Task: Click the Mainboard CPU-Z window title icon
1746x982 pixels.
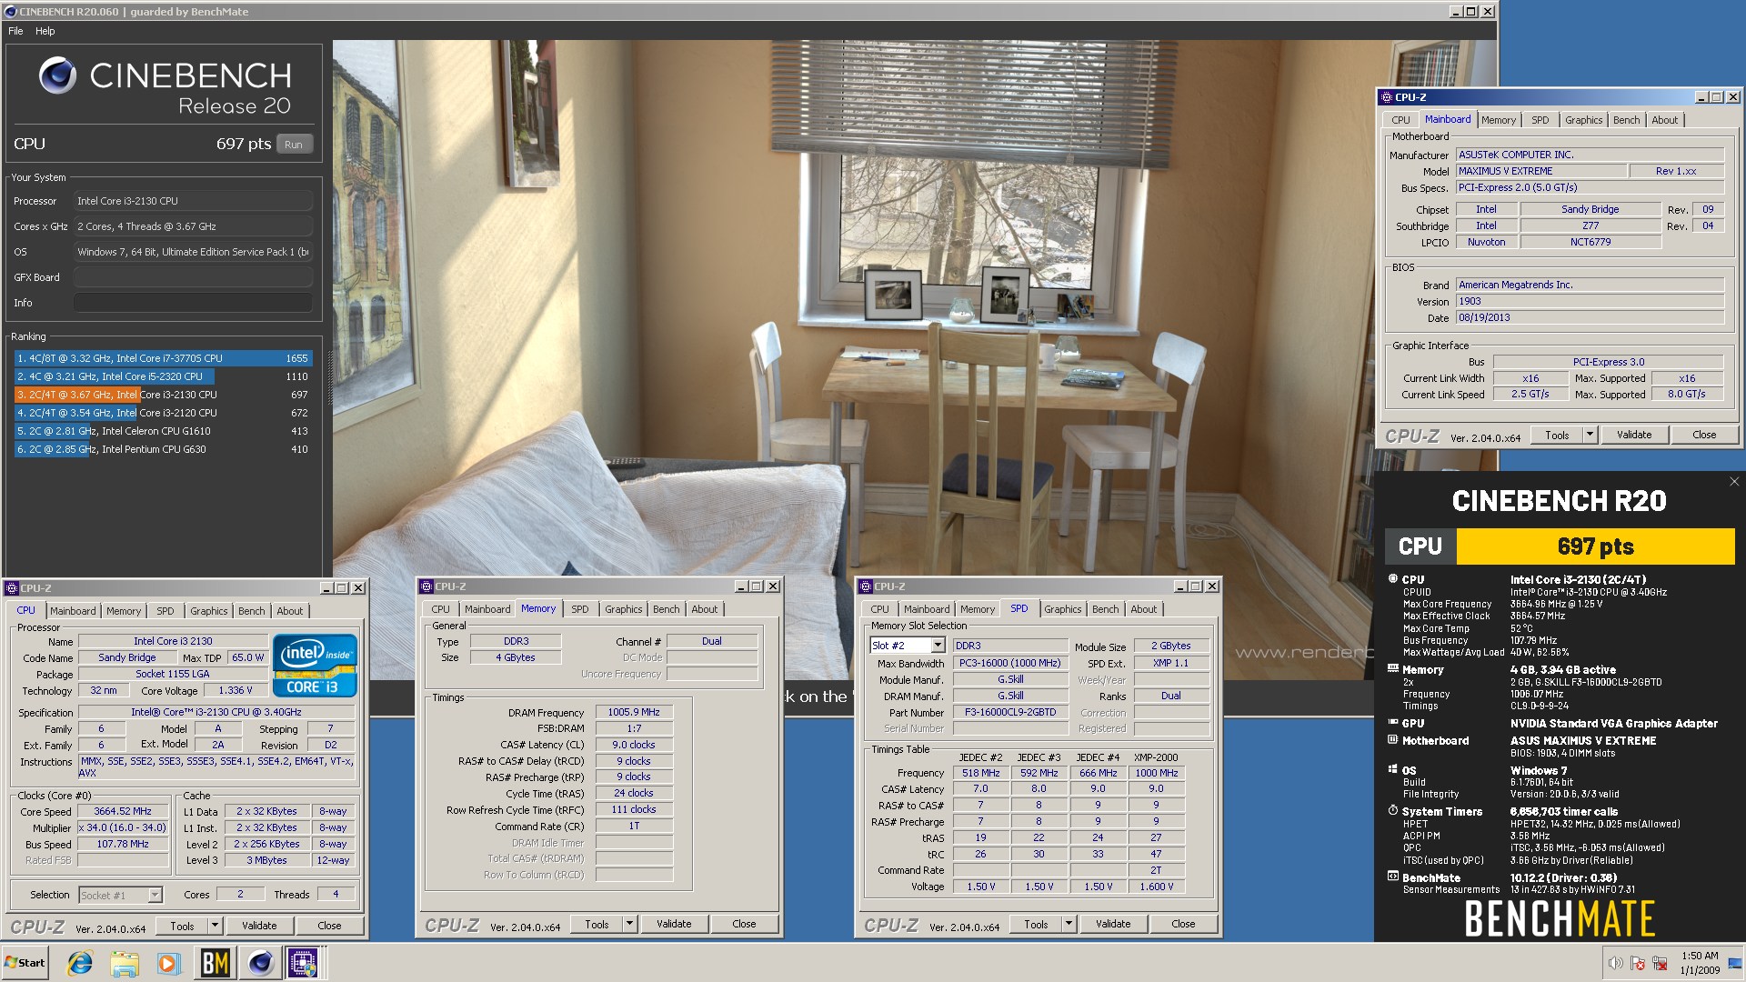Action: pyautogui.click(x=1386, y=97)
